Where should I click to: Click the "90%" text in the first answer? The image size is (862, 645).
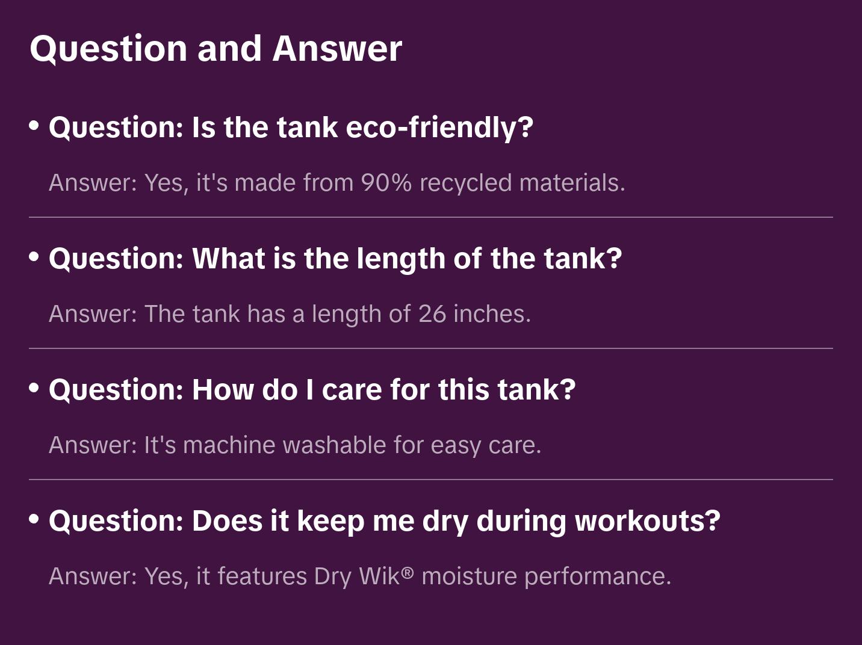pyautogui.click(x=386, y=183)
